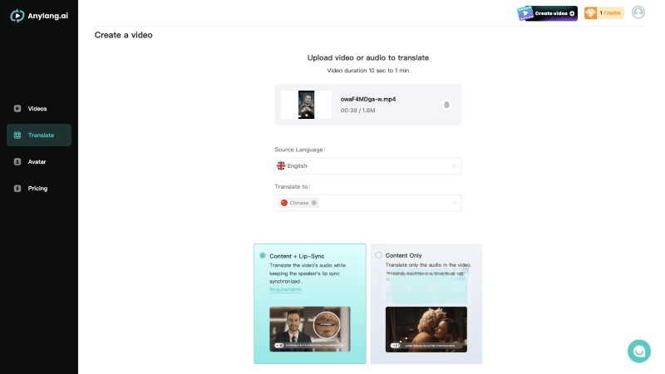Click the Pricing sidebar icon
Screen dimensions: 665x374
point(17,189)
